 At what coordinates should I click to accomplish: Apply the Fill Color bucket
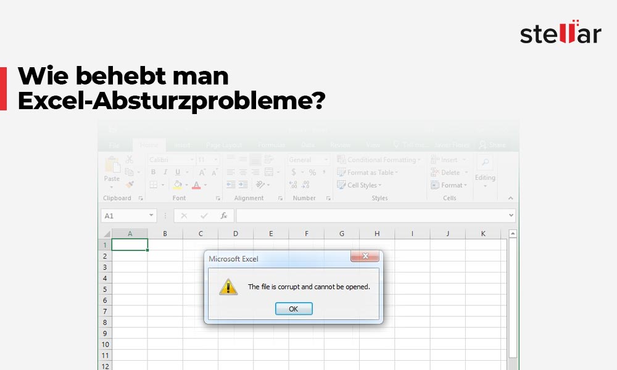(178, 184)
